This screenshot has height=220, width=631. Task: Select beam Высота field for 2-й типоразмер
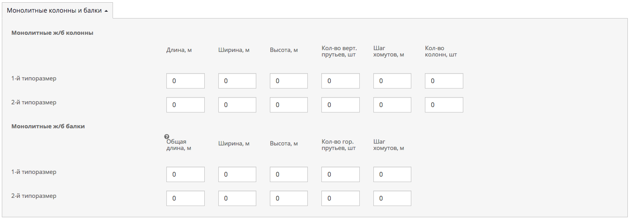288,198
